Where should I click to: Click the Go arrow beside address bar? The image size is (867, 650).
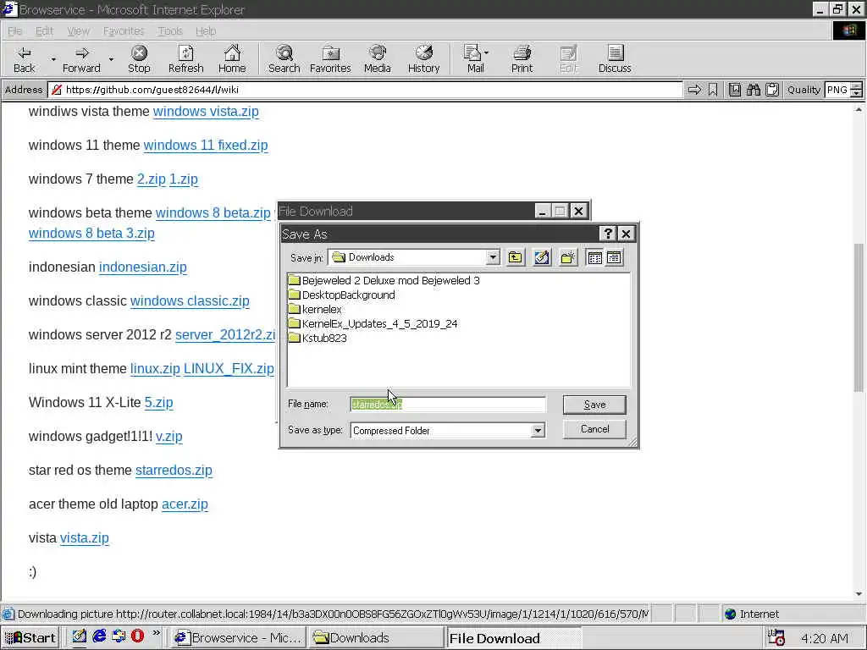click(x=694, y=90)
